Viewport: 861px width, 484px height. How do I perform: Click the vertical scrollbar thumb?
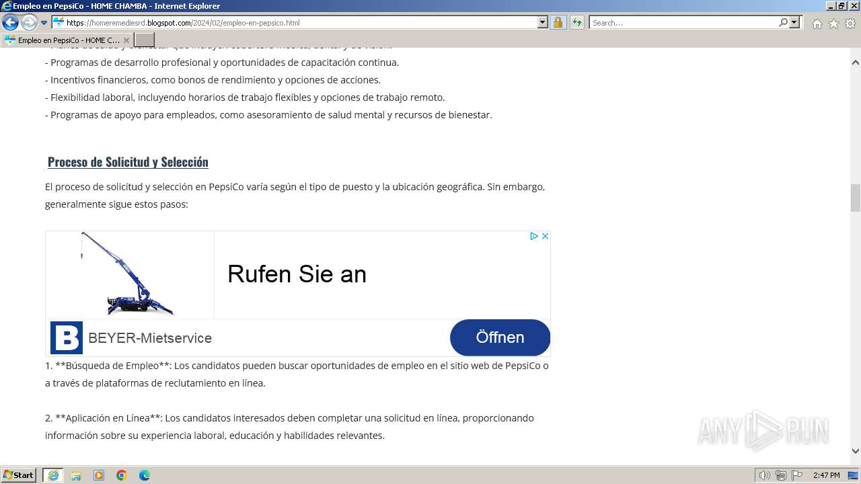click(x=855, y=198)
